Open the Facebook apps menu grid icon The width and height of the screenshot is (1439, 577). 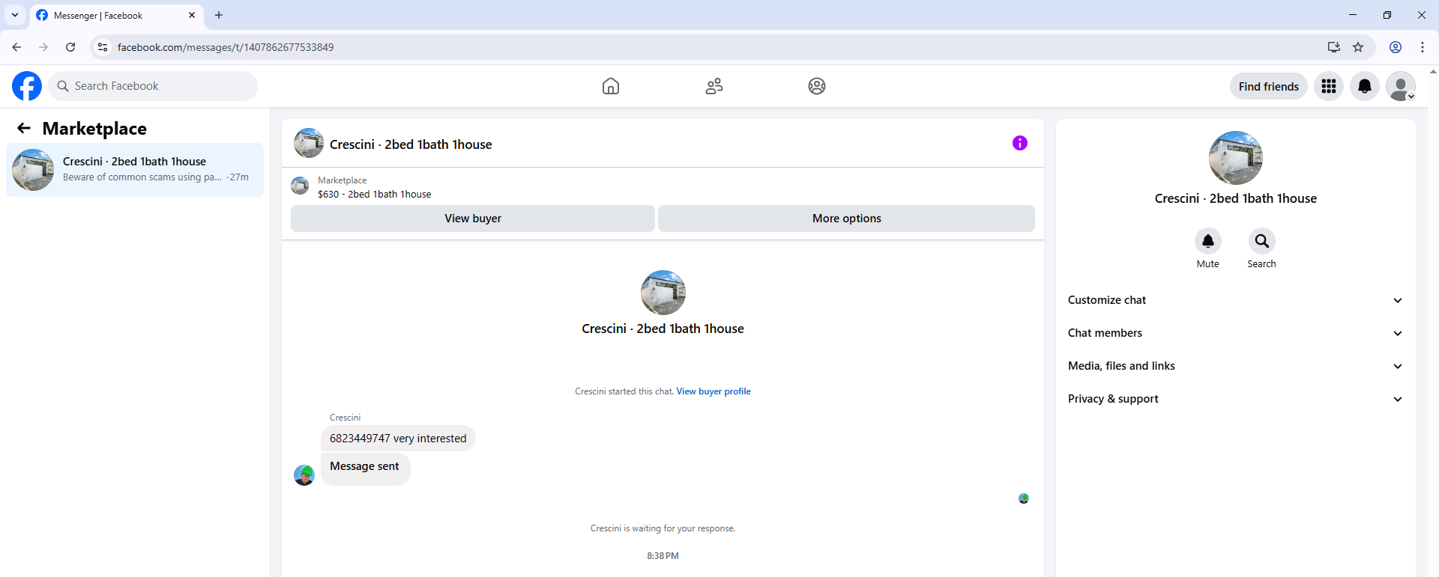point(1329,86)
